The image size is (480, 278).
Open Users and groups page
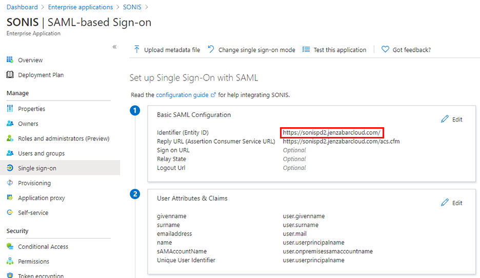[x=42, y=153]
